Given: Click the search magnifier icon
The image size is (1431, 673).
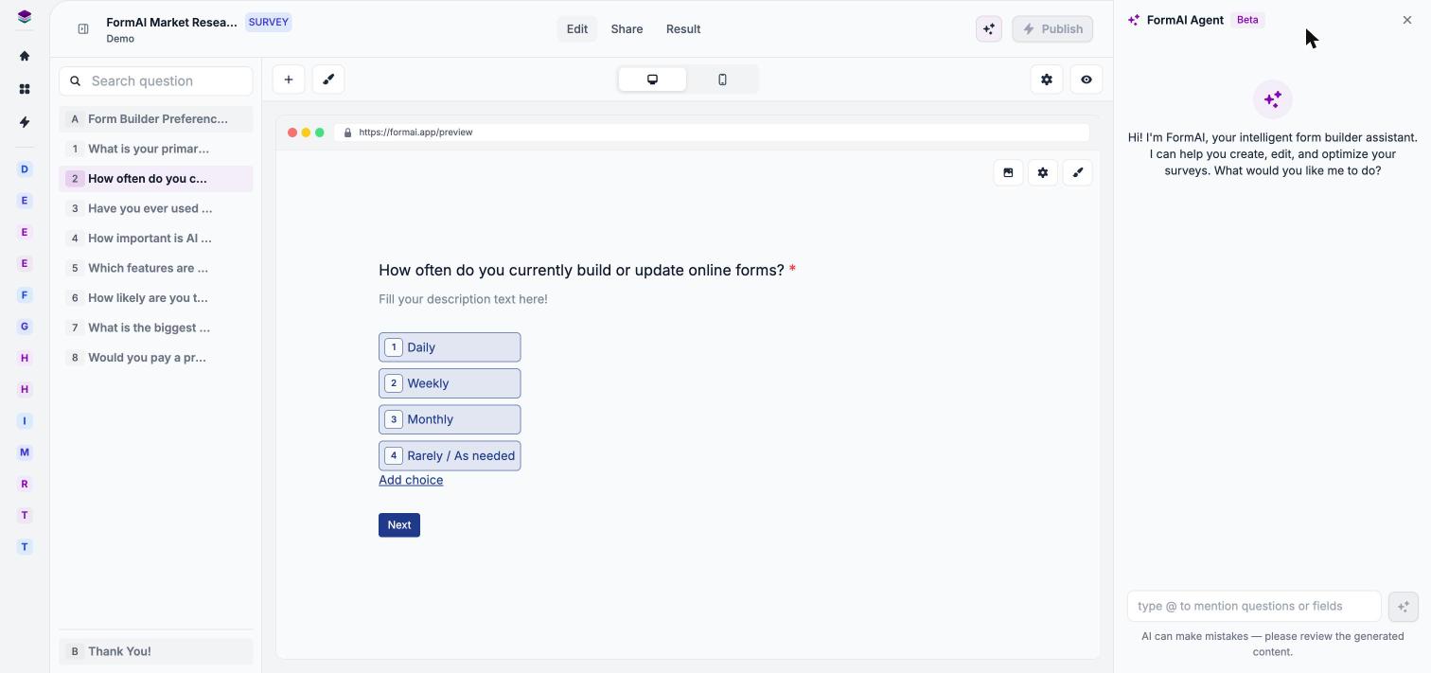Looking at the screenshot, I should (76, 81).
